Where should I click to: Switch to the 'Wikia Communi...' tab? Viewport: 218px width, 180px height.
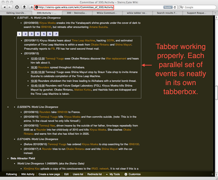(x=107, y=13)
